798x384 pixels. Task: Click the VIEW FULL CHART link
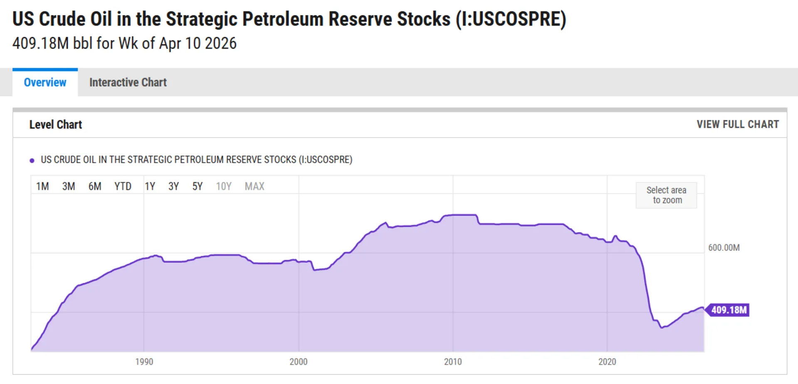[x=737, y=124]
